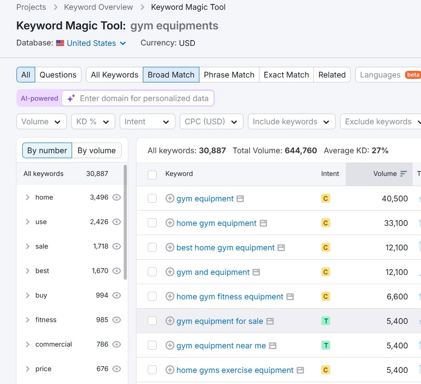Check the box for 'gym equipment' row
This screenshot has height=384, width=421.
tap(152, 198)
